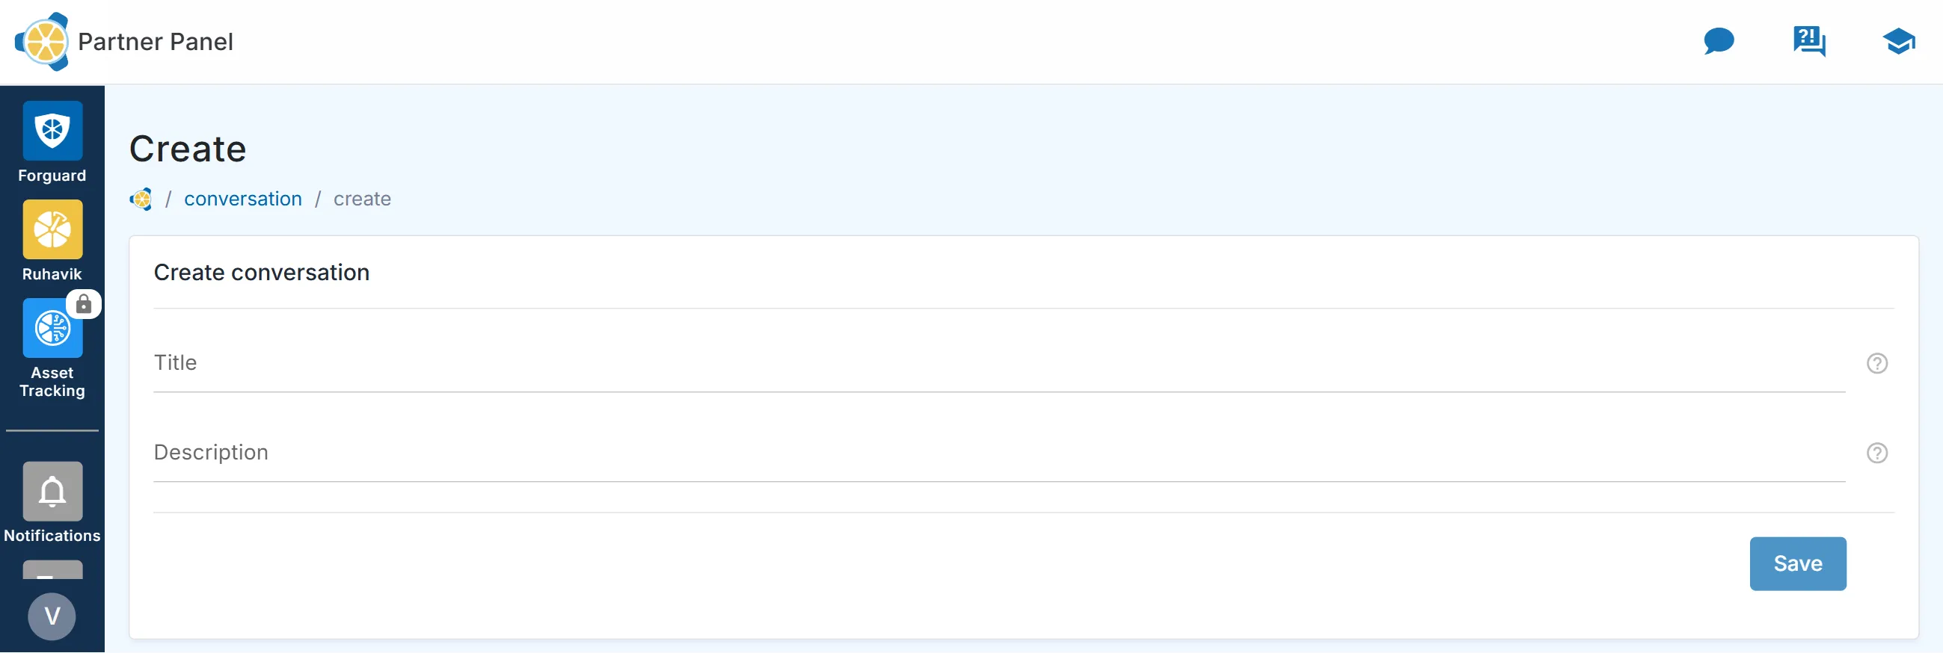Open the Ruhavik app icon
Screen dimensions: 1943x653
pos(52,229)
